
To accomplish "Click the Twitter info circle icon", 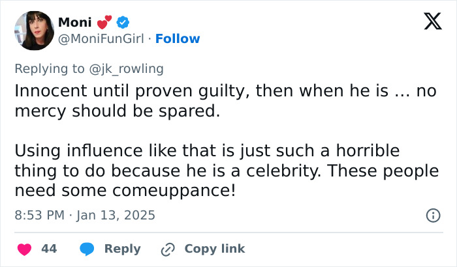I will point(432,215).
